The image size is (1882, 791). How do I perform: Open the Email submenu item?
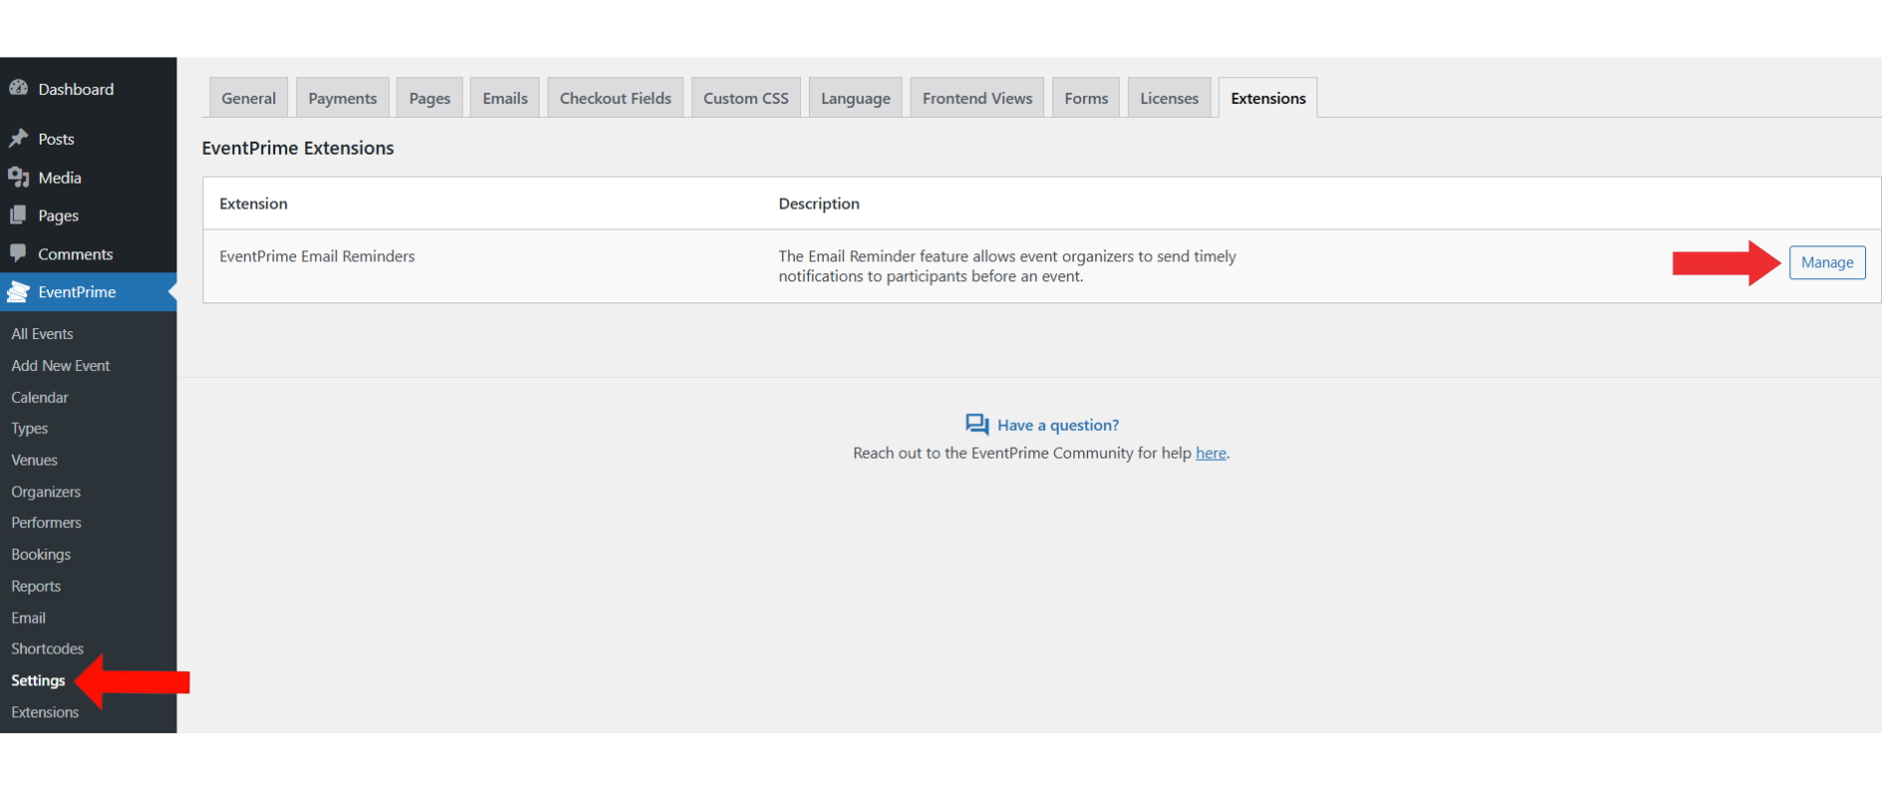pyautogui.click(x=29, y=617)
